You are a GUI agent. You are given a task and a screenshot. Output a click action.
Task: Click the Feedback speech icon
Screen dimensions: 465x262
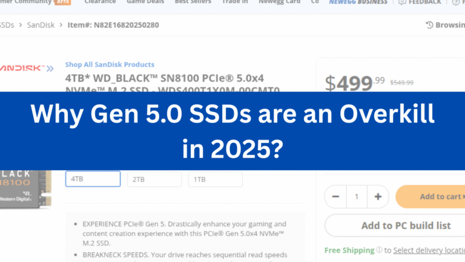point(402,2)
